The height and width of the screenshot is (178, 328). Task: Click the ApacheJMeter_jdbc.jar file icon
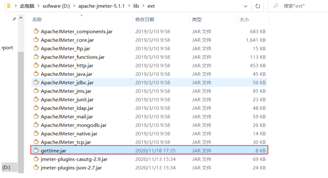click(x=36, y=82)
